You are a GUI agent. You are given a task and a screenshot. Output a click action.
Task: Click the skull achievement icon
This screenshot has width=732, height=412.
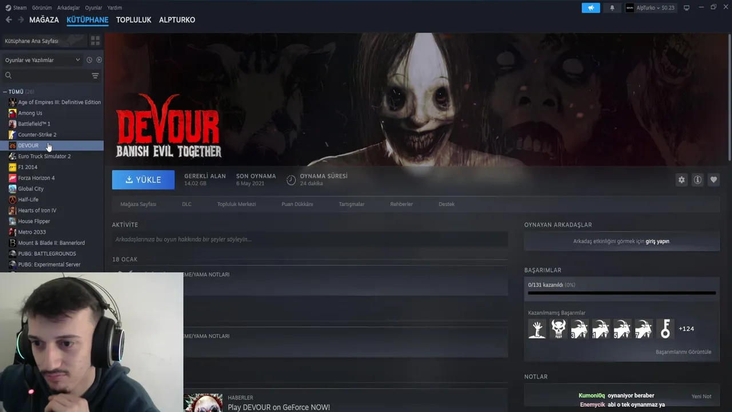tap(558, 328)
